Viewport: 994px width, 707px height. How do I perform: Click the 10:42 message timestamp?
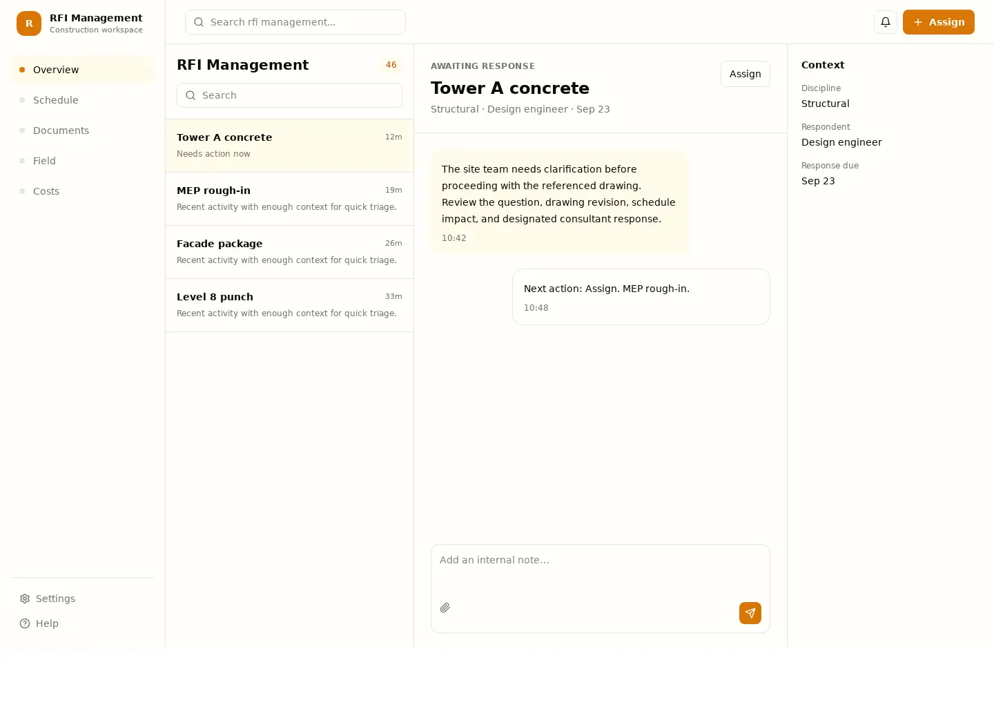tap(454, 238)
